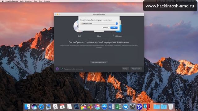198x111 pixels.
Task: Launch Final Cut Pro from the Dock
Action: click(x=83, y=107)
